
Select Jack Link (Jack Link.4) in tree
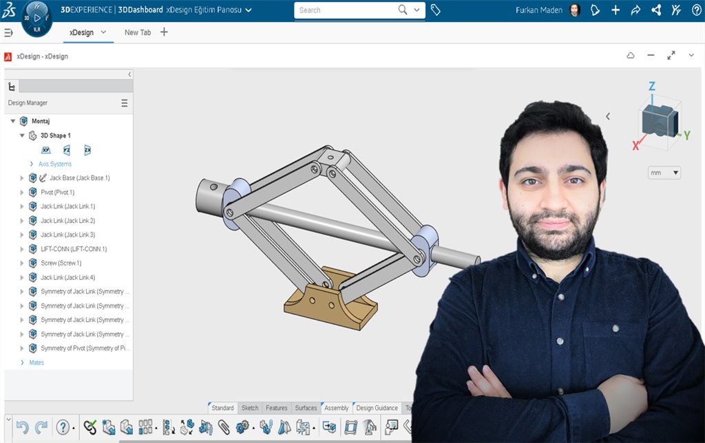[68, 277]
